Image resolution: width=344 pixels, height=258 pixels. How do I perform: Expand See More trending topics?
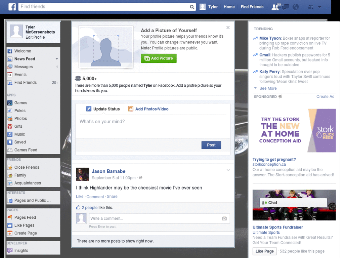tap(268, 88)
